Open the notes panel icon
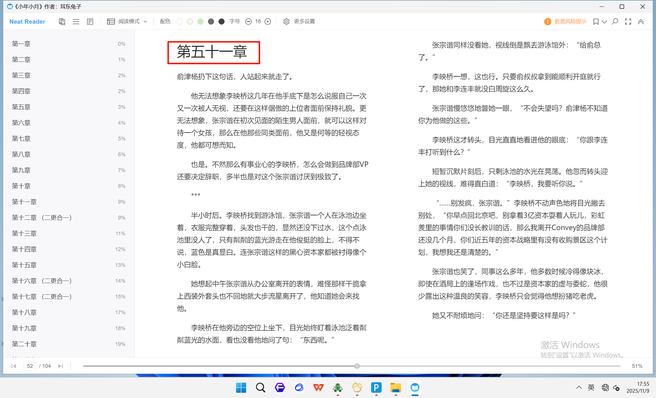 (90, 22)
